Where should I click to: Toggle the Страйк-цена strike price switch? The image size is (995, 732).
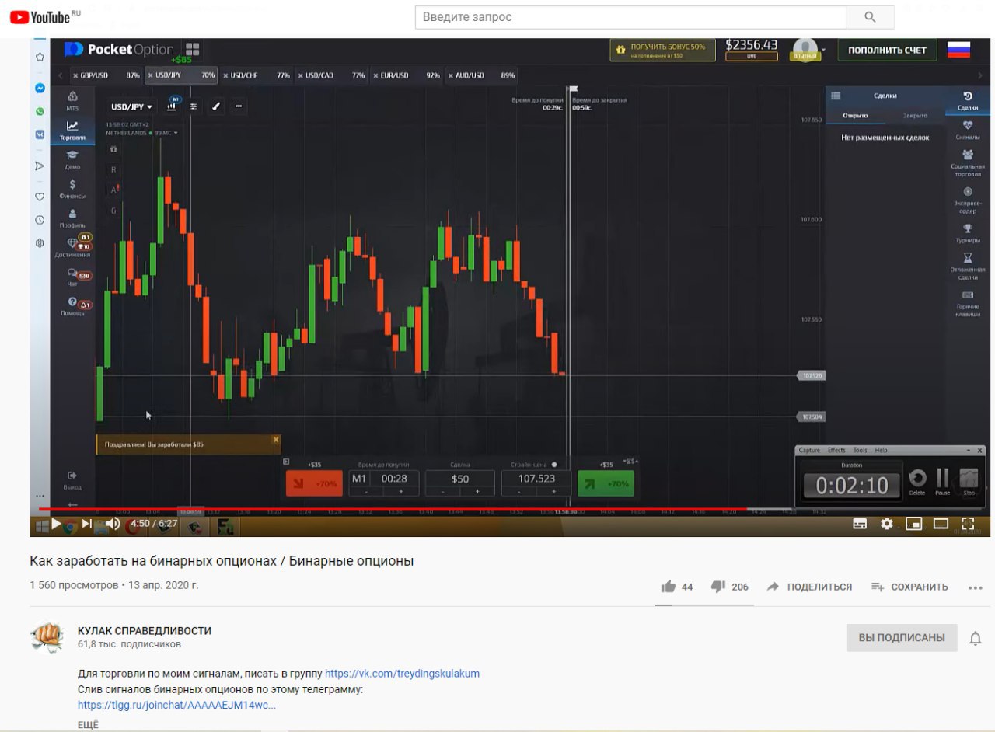click(x=554, y=464)
